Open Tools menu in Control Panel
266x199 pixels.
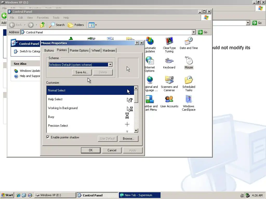(56, 18)
